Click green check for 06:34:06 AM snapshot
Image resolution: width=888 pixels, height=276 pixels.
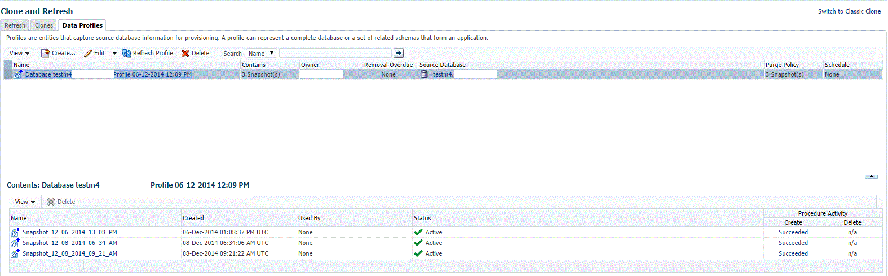coord(418,243)
